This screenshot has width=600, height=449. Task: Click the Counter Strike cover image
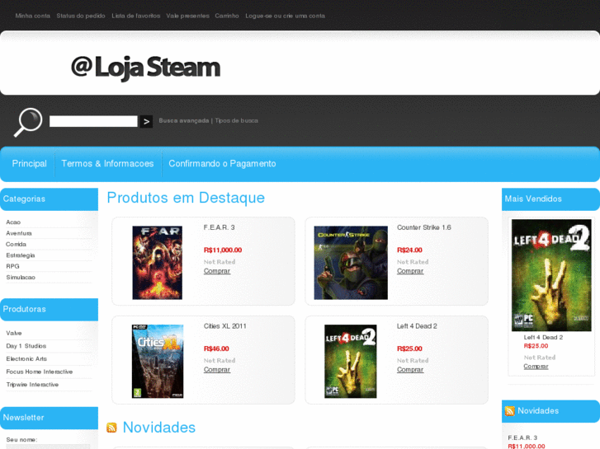tap(351, 263)
